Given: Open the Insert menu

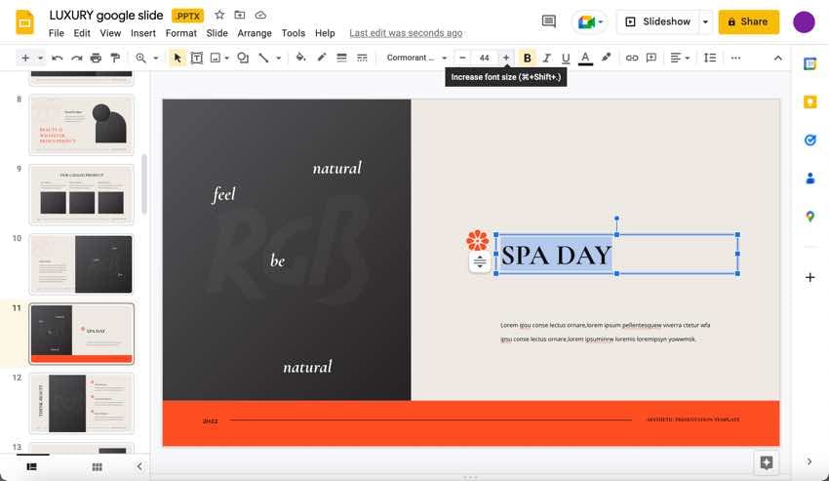Looking at the screenshot, I should tap(142, 33).
